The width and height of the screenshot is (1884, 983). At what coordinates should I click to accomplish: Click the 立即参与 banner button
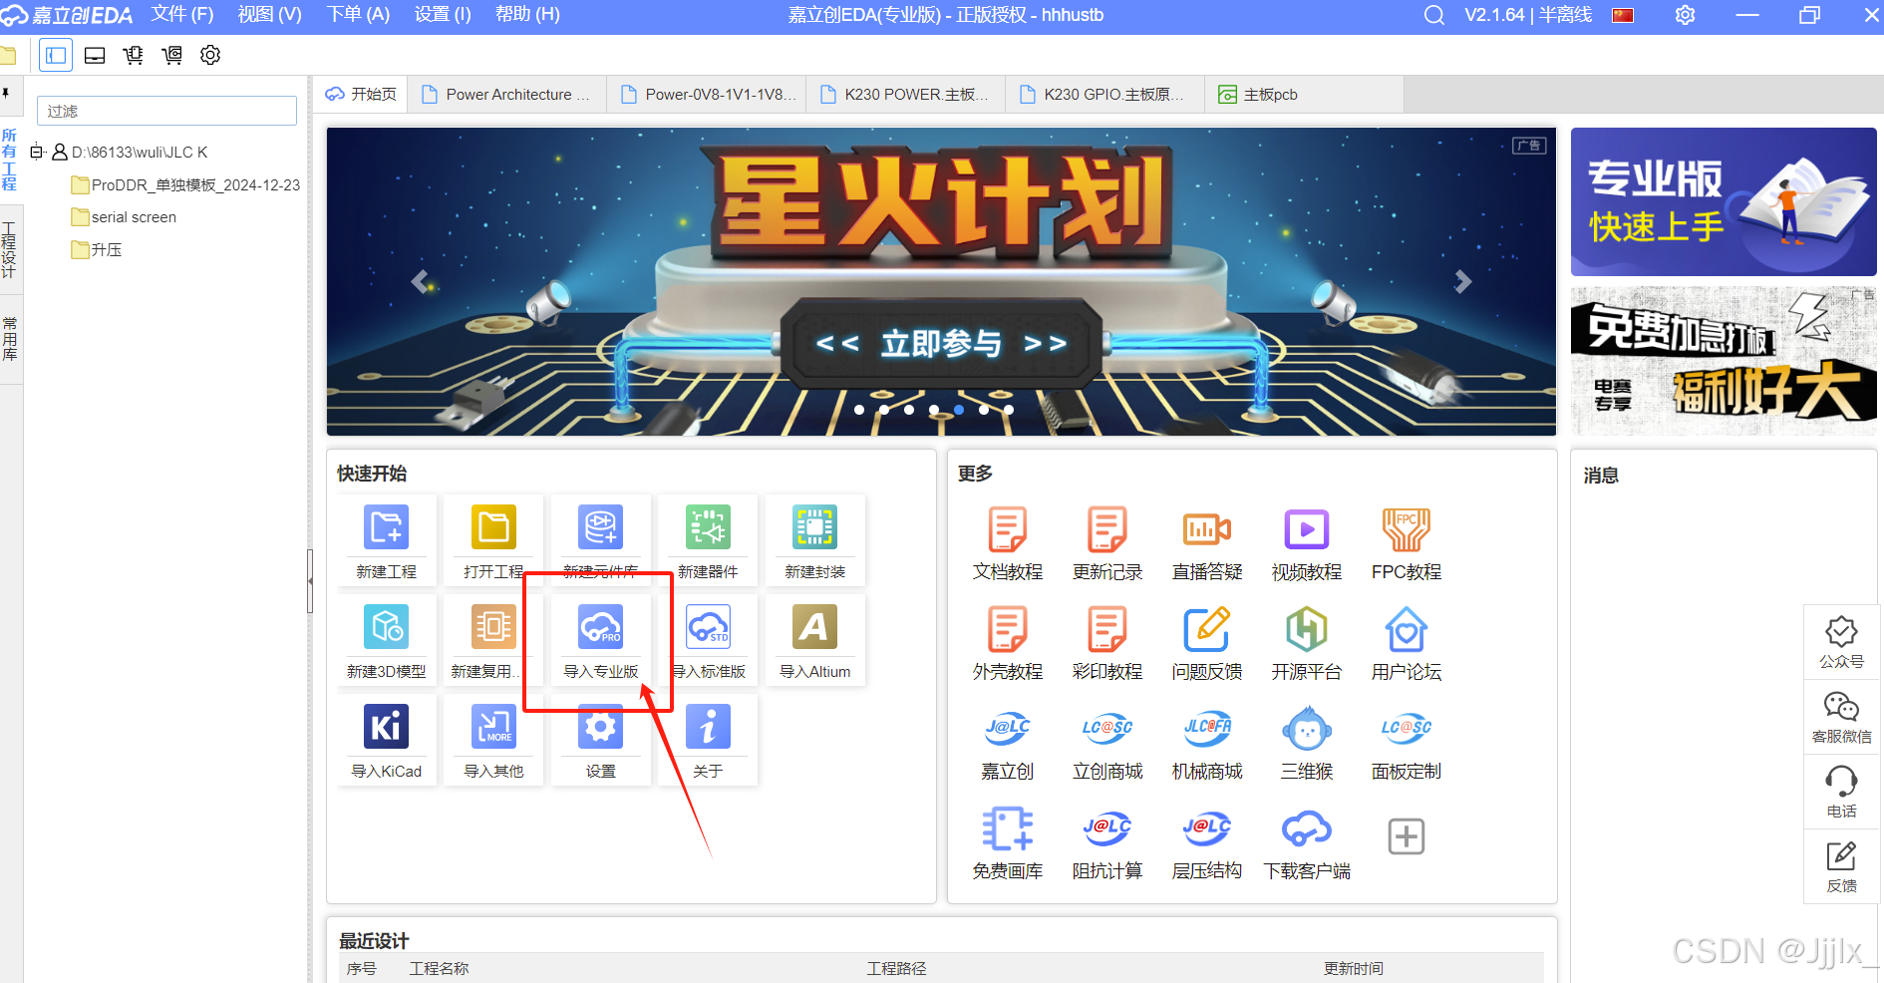click(941, 344)
